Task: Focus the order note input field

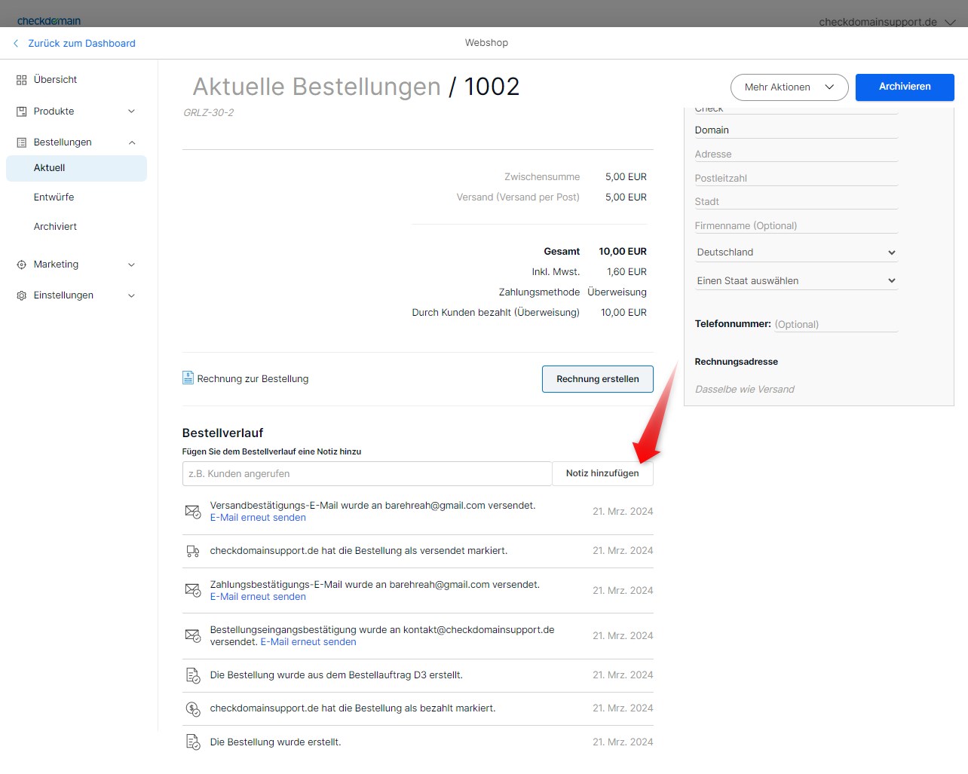Action: pyautogui.click(x=366, y=474)
